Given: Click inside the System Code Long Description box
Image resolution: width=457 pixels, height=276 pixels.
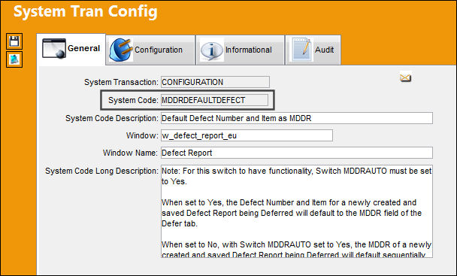Looking at the screenshot, I should click(297, 211).
